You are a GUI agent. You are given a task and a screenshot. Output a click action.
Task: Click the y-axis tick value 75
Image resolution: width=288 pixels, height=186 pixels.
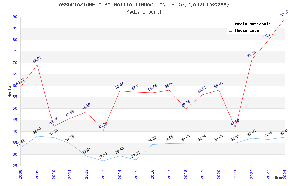15,51
